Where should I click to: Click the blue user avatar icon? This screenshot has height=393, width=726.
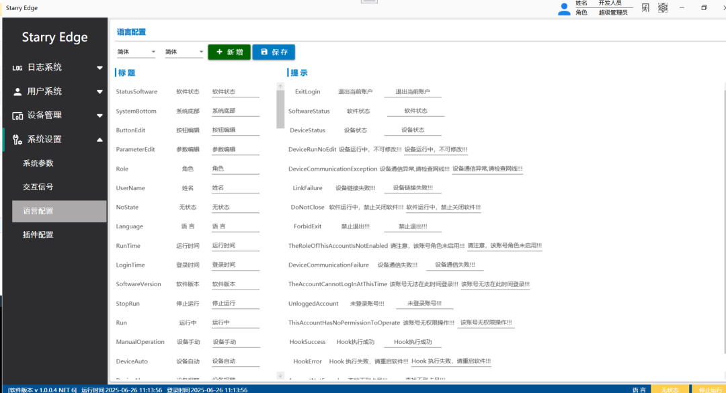coord(564,8)
